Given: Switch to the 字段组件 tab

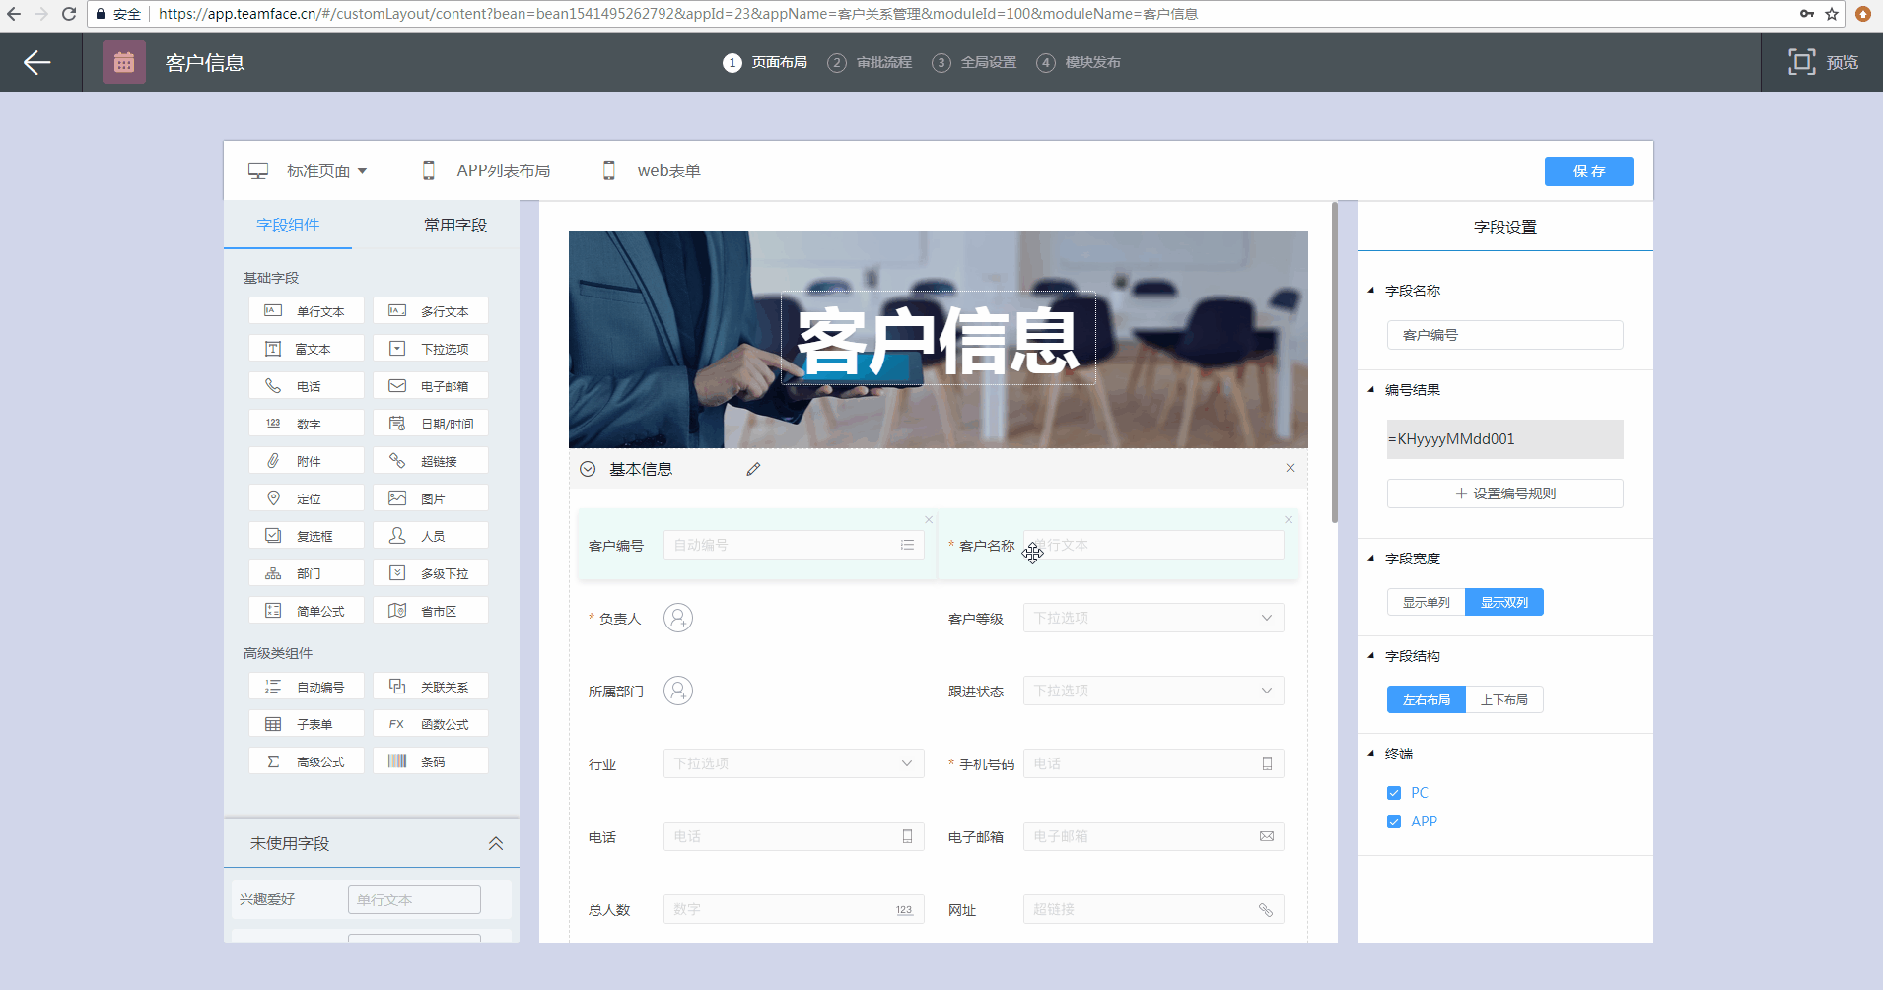Looking at the screenshot, I should click(x=288, y=225).
